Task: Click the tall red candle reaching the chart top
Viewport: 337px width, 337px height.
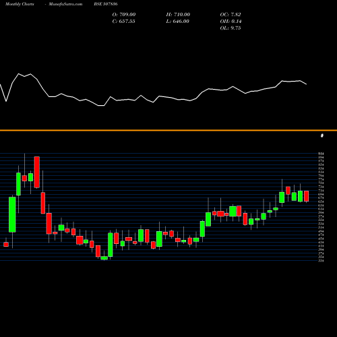Action: click(x=37, y=172)
